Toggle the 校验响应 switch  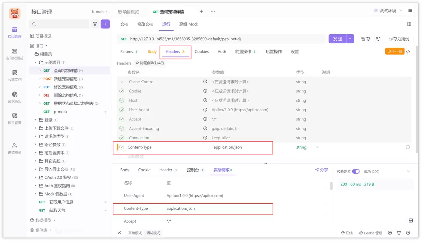click(356, 172)
